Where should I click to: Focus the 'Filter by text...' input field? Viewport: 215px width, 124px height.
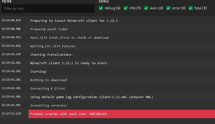(x=48, y=8)
